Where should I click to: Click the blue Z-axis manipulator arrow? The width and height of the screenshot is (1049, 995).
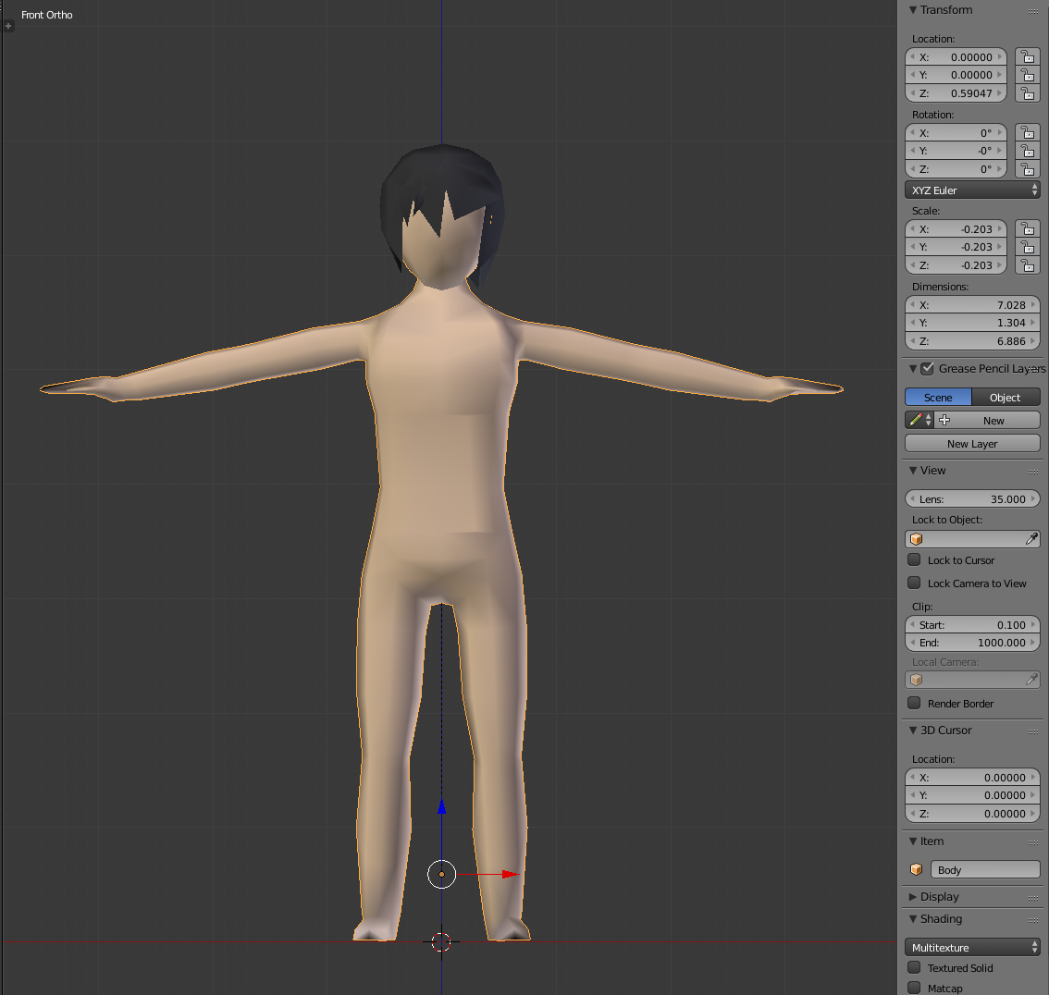[x=441, y=806]
